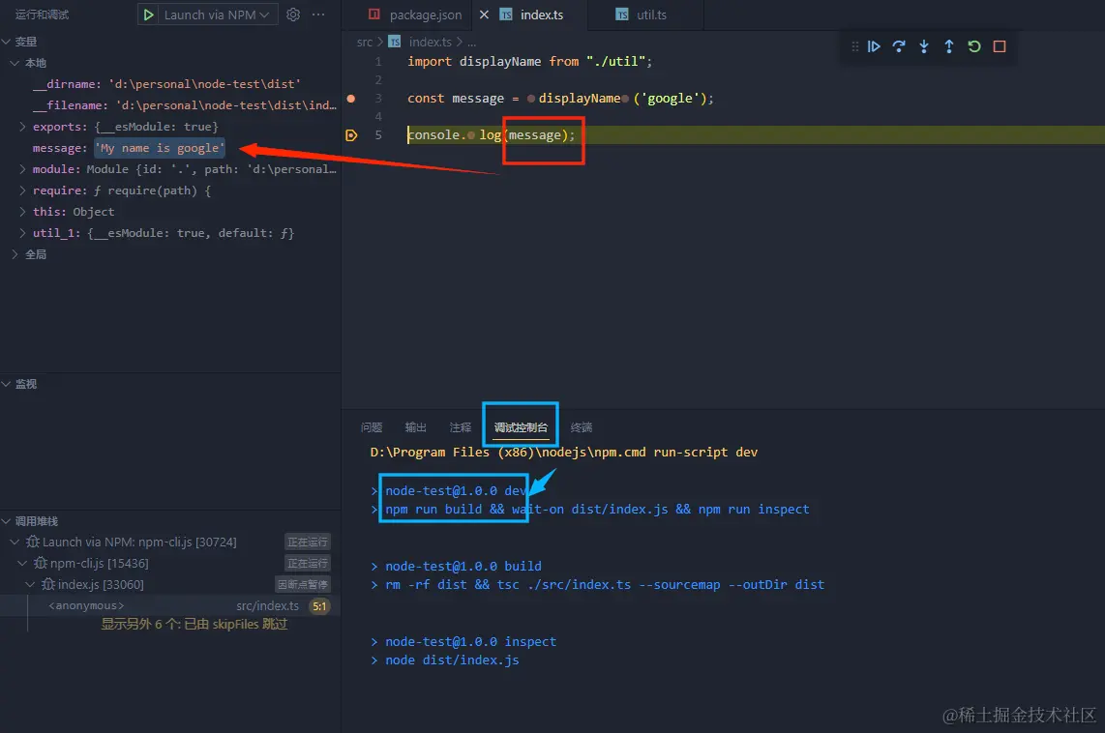Click the 'node-test@1.0.0 inspect' console line
Image resolution: width=1105 pixels, height=733 pixels.
click(470, 642)
